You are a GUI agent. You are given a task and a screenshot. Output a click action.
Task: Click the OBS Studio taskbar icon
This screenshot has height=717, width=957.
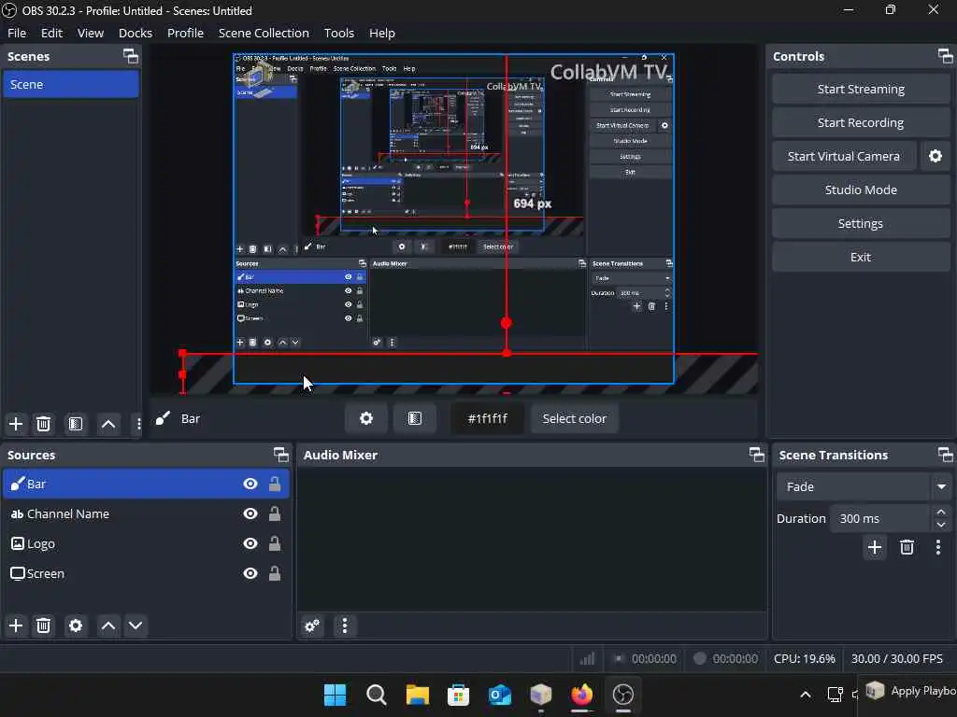tap(623, 695)
